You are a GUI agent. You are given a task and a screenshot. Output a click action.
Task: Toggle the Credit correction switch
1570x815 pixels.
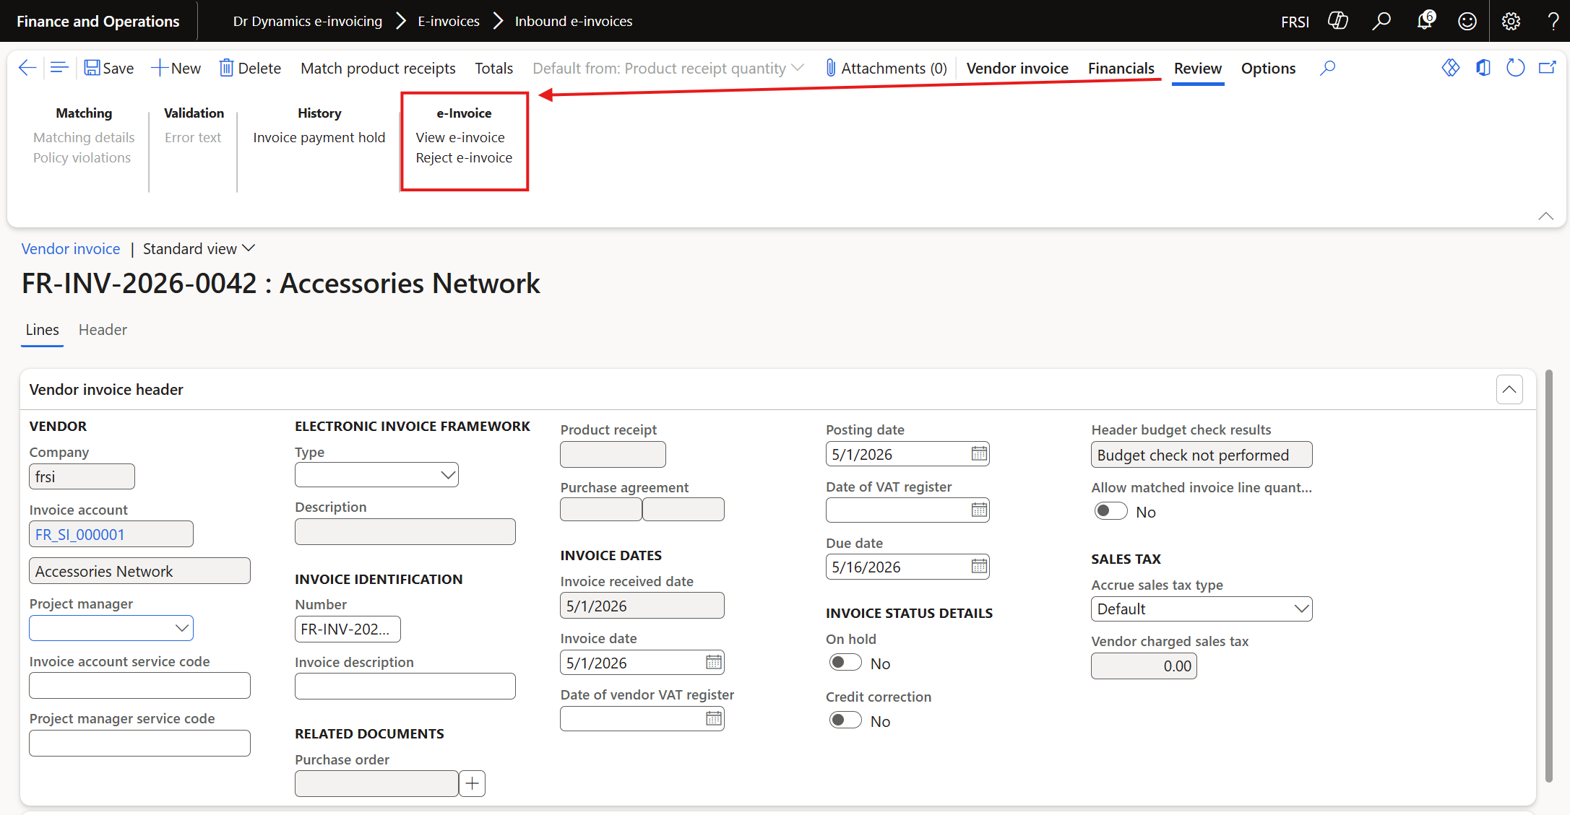(x=845, y=720)
